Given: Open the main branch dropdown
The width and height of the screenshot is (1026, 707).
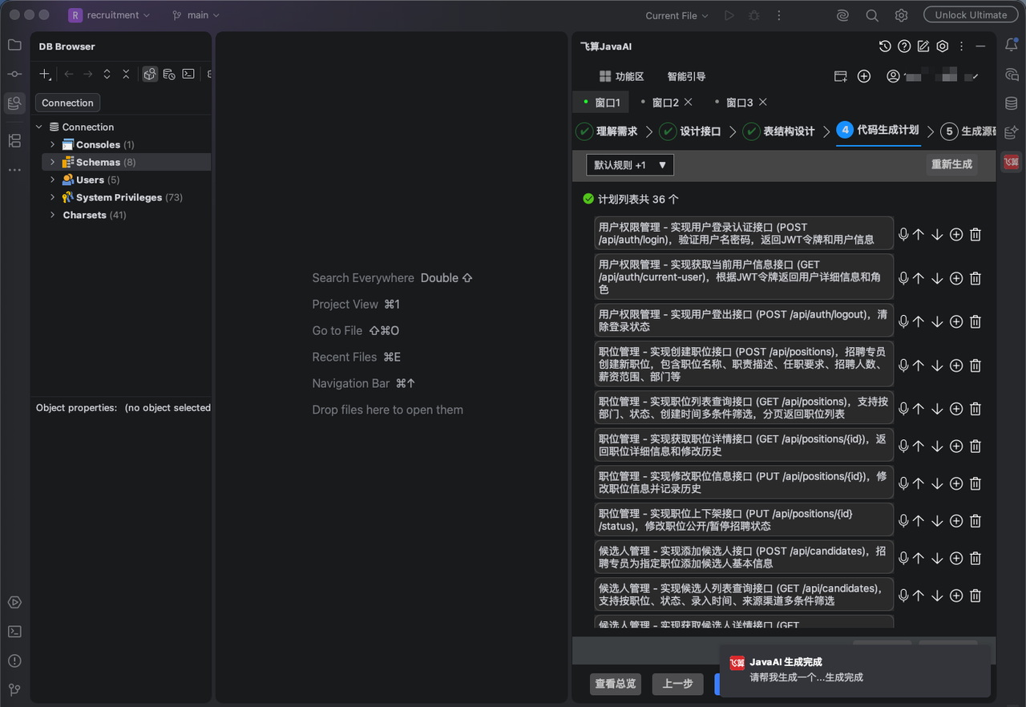Looking at the screenshot, I should (196, 15).
